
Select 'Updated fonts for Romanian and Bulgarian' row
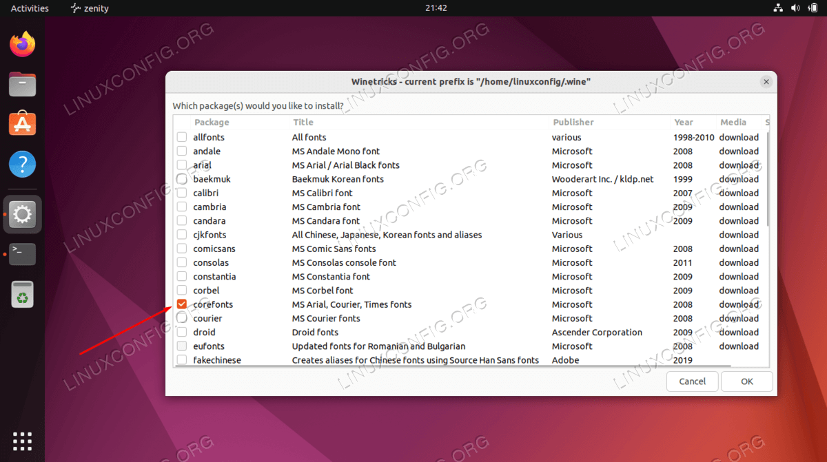tap(470, 346)
